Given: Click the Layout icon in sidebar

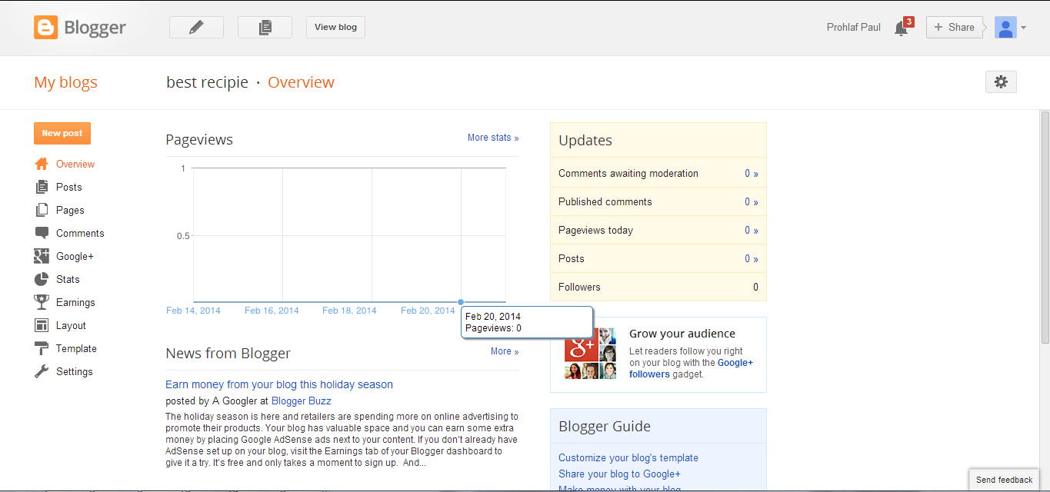Looking at the screenshot, I should tap(42, 325).
